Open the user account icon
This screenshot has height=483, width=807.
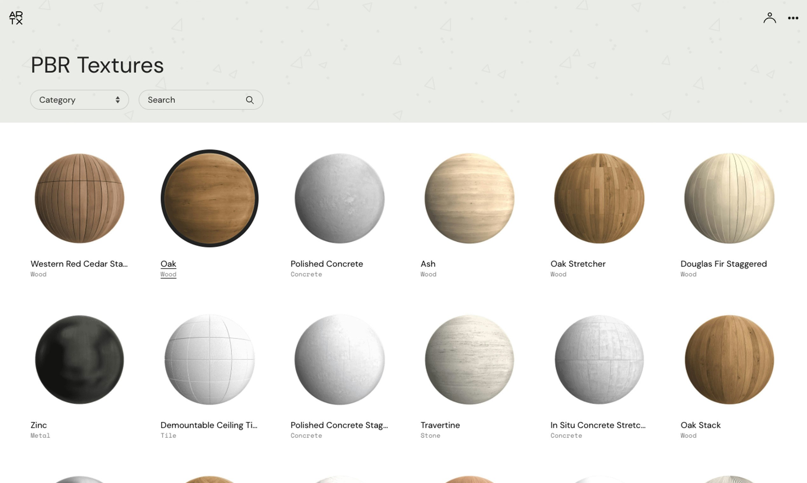coord(770,18)
